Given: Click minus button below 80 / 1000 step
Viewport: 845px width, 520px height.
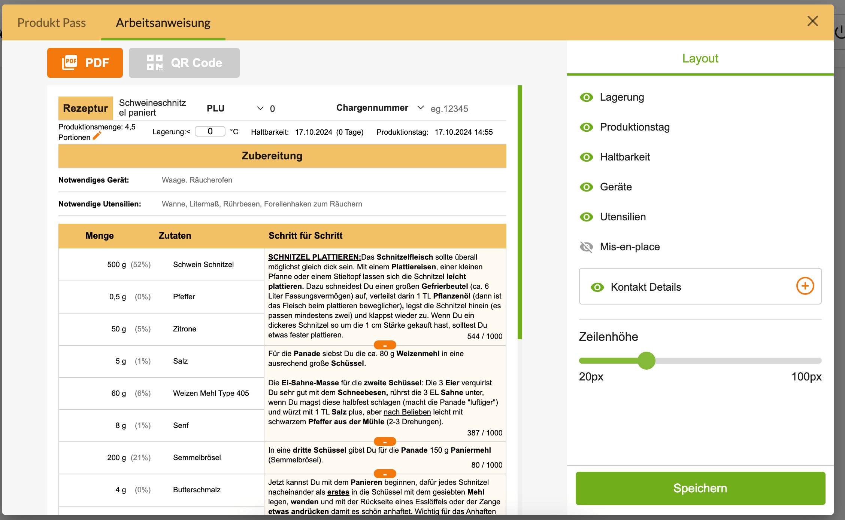Looking at the screenshot, I should (x=385, y=474).
